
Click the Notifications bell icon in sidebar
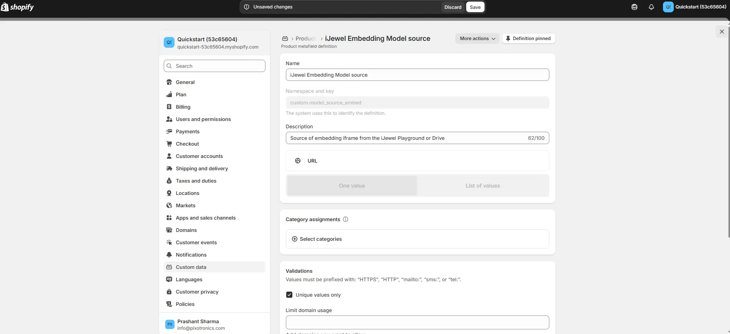pos(169,255)
